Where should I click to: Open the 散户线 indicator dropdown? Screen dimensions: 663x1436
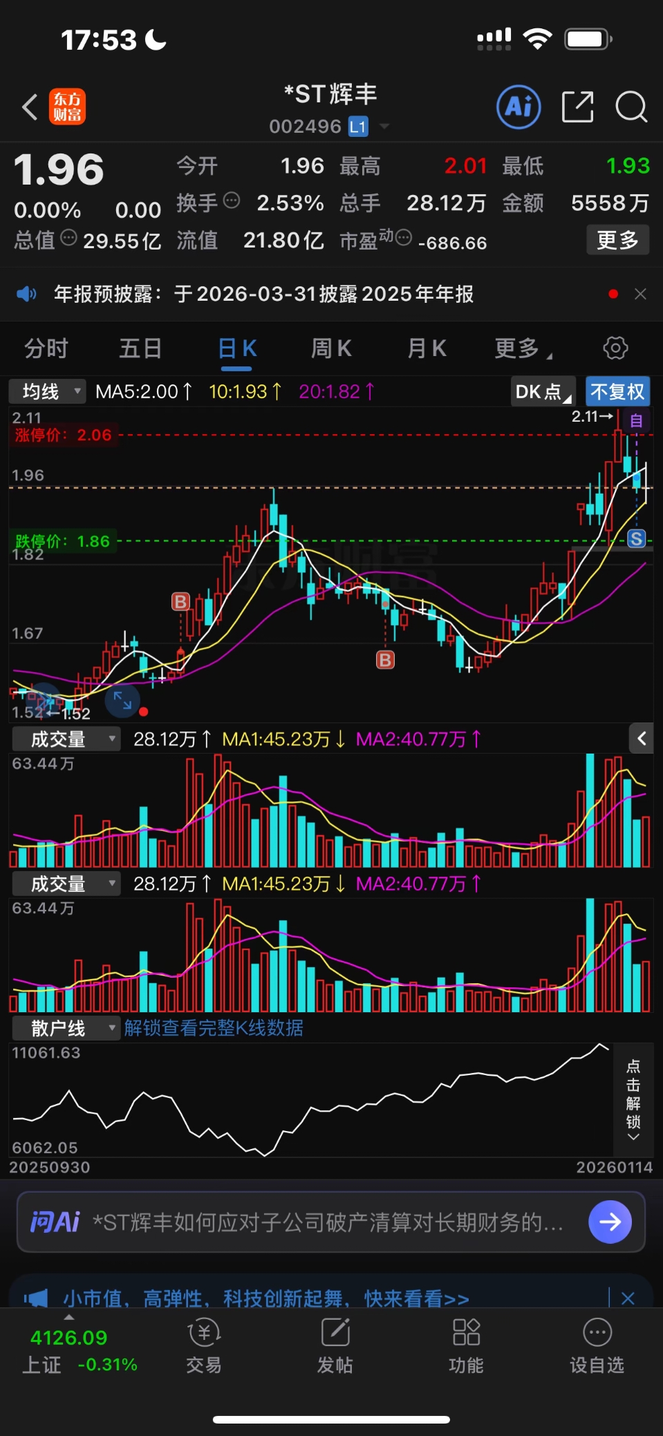[66, 1028]
